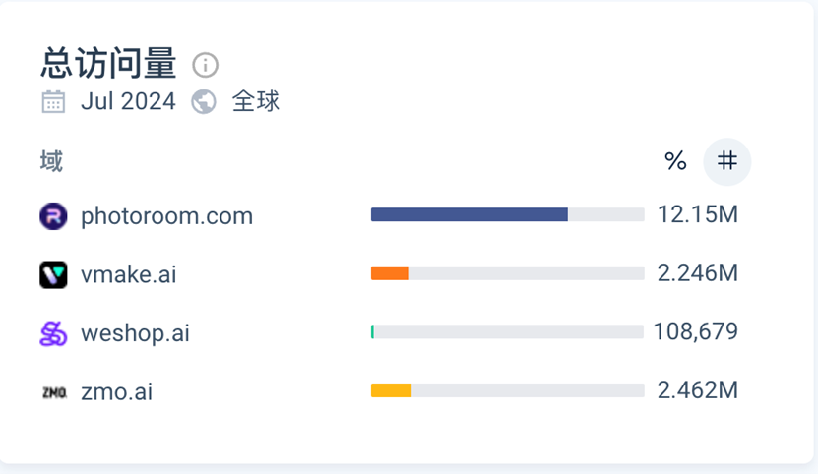This screenshot has width=818, height=474.
Task: Open the 全球 region selector
Action: click(x=256, y=101)
